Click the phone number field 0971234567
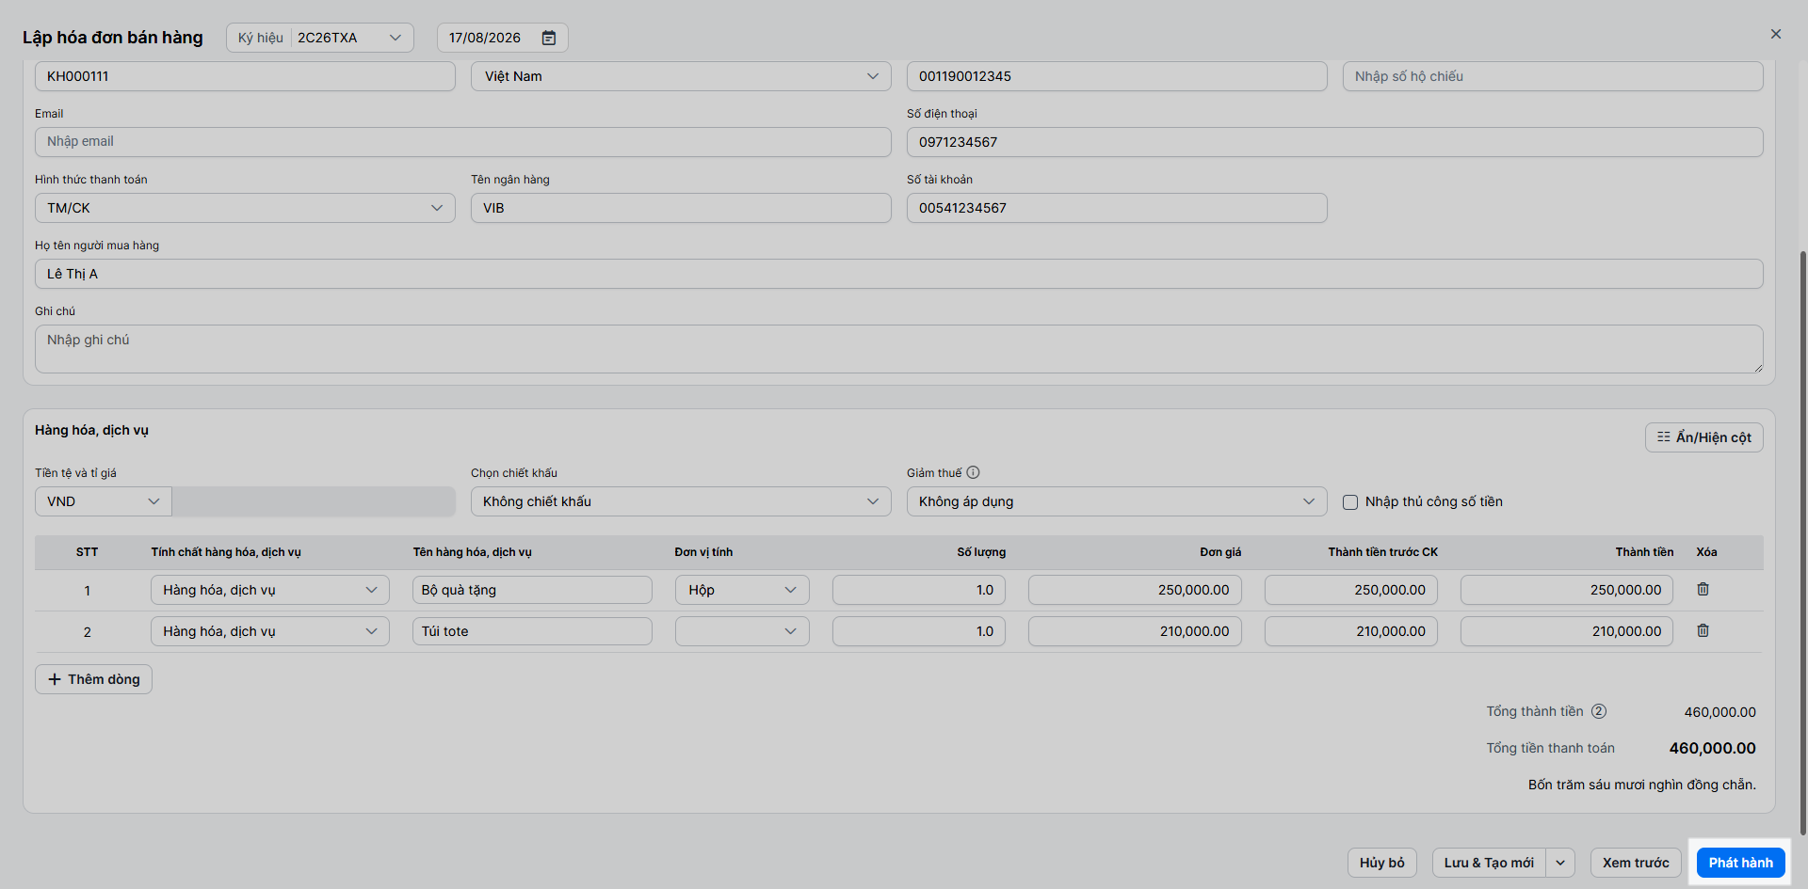 1335,142
